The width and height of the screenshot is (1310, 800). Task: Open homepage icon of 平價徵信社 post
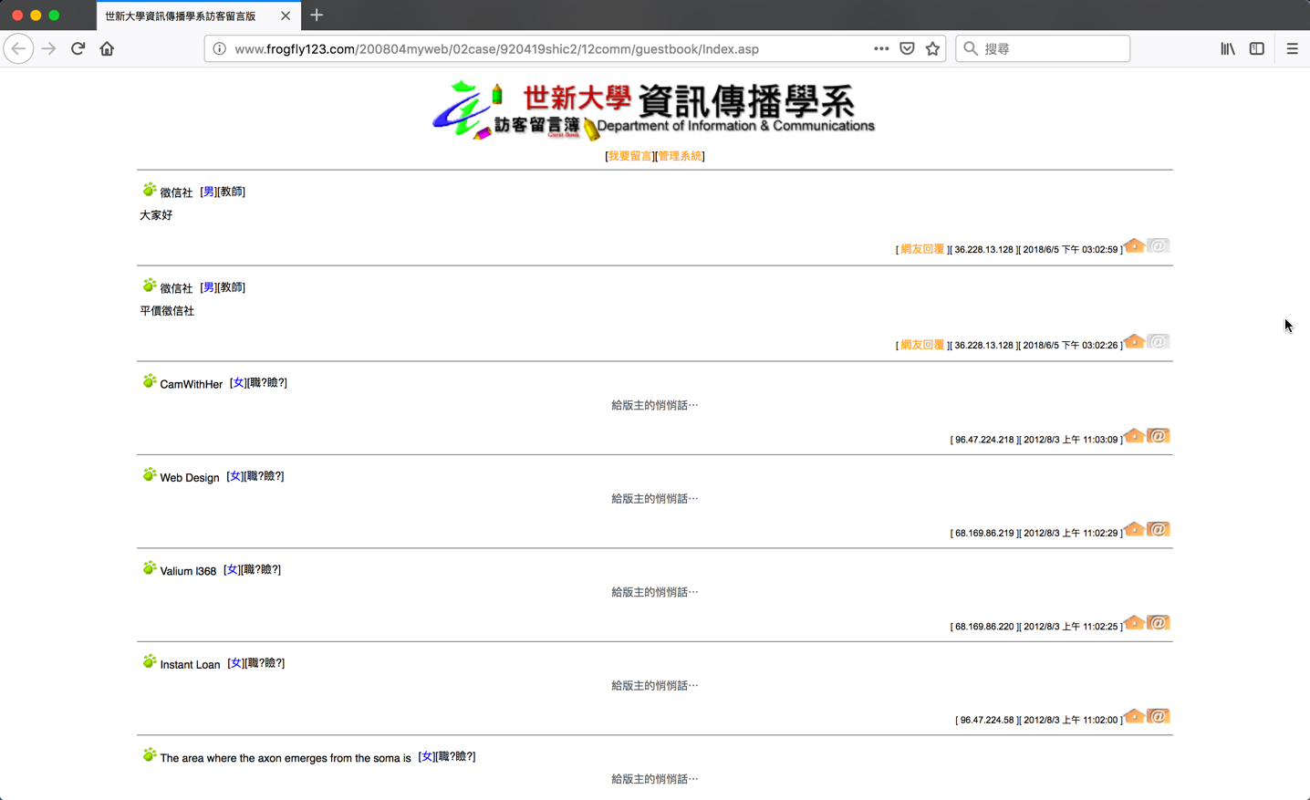(x=1134, y=341)
